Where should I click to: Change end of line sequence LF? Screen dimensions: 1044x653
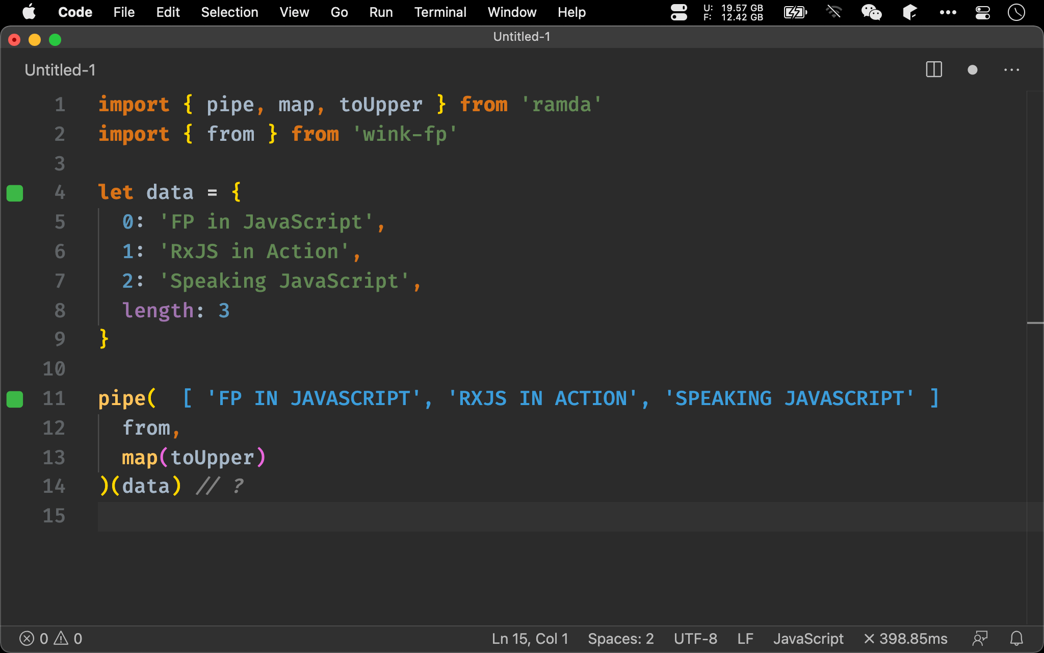745,639
